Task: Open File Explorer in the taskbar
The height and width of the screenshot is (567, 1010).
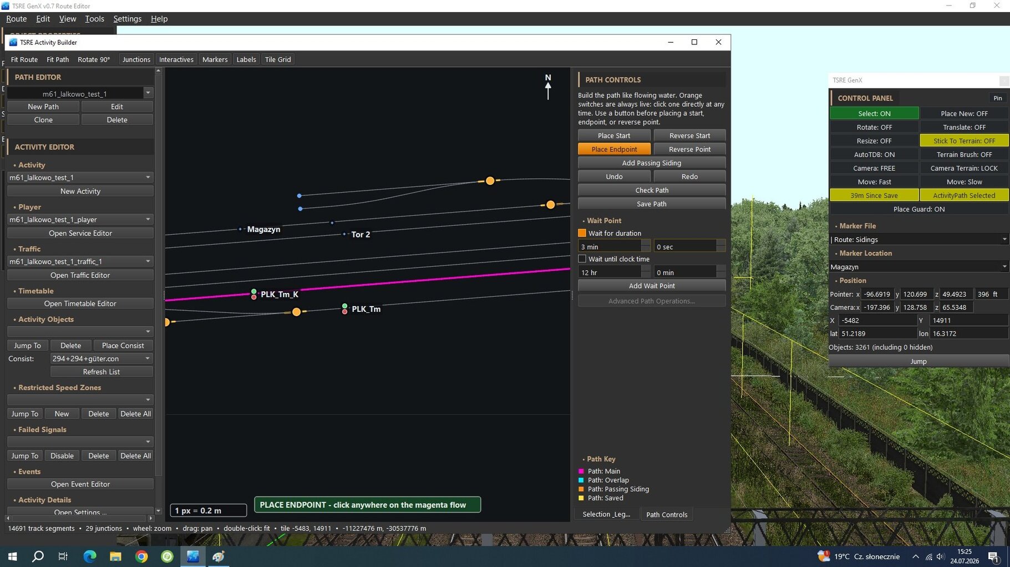Action: 115,556
